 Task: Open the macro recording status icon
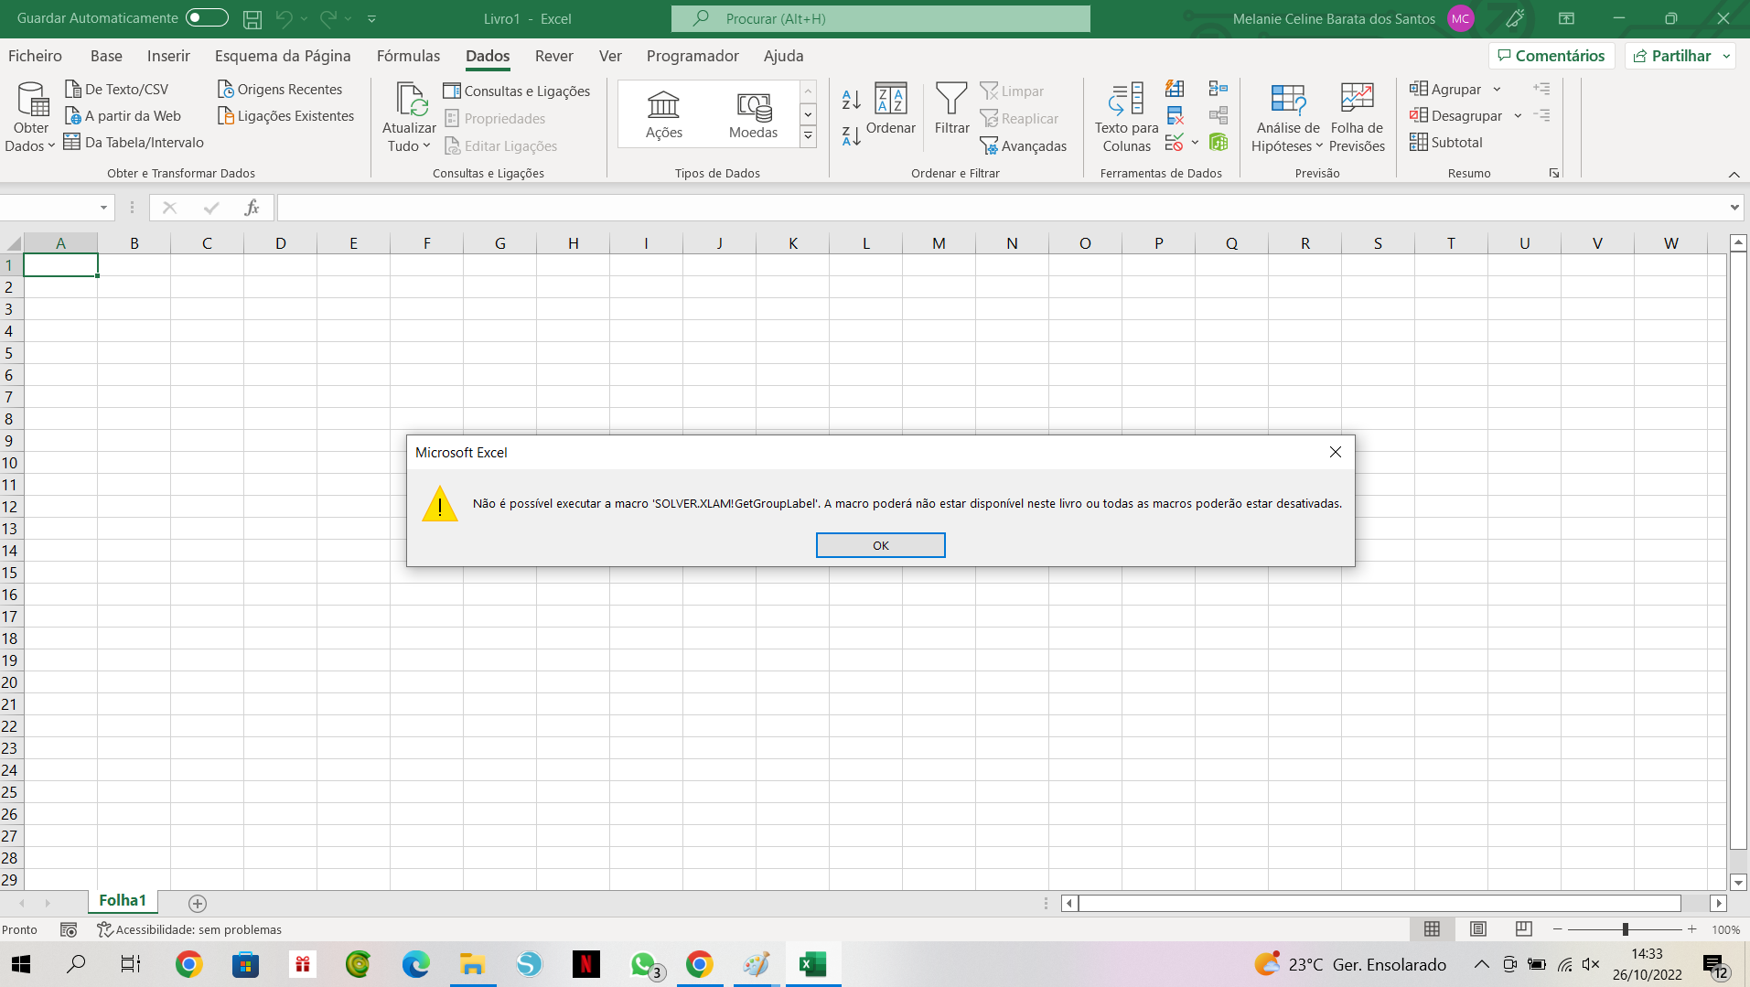69,929
